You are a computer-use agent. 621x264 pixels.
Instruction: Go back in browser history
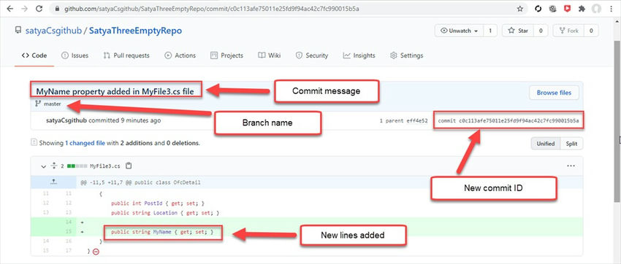(x=9, y=8)
